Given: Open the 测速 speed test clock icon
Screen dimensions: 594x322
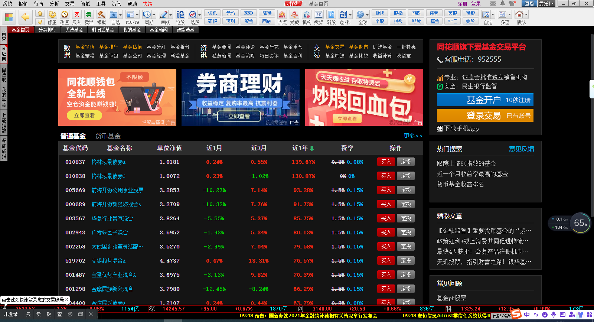Looking at the screenshot, I should (x=65, y=14).
